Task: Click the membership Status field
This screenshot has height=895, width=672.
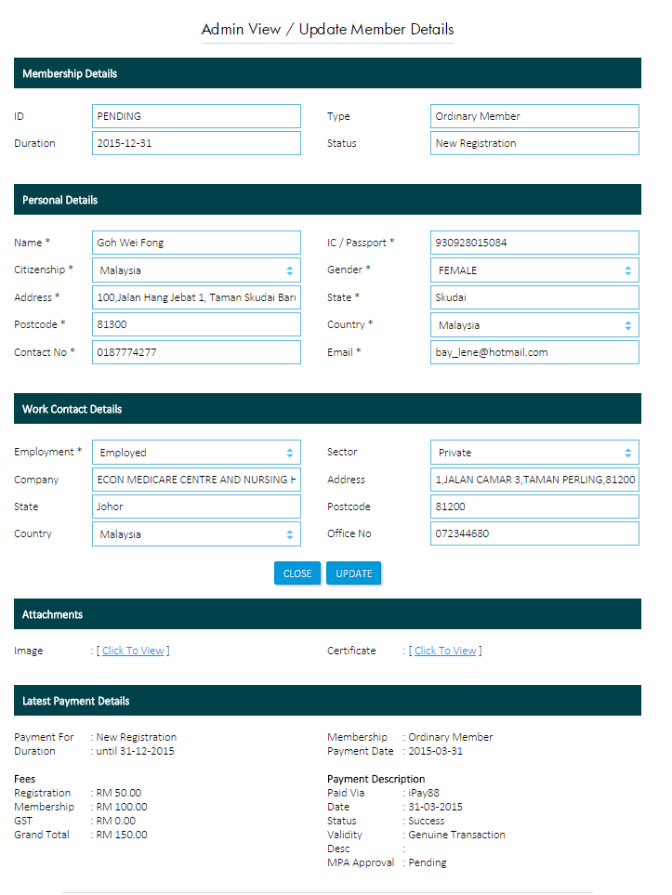Action: pyautogui.click(x=534, y=143)
